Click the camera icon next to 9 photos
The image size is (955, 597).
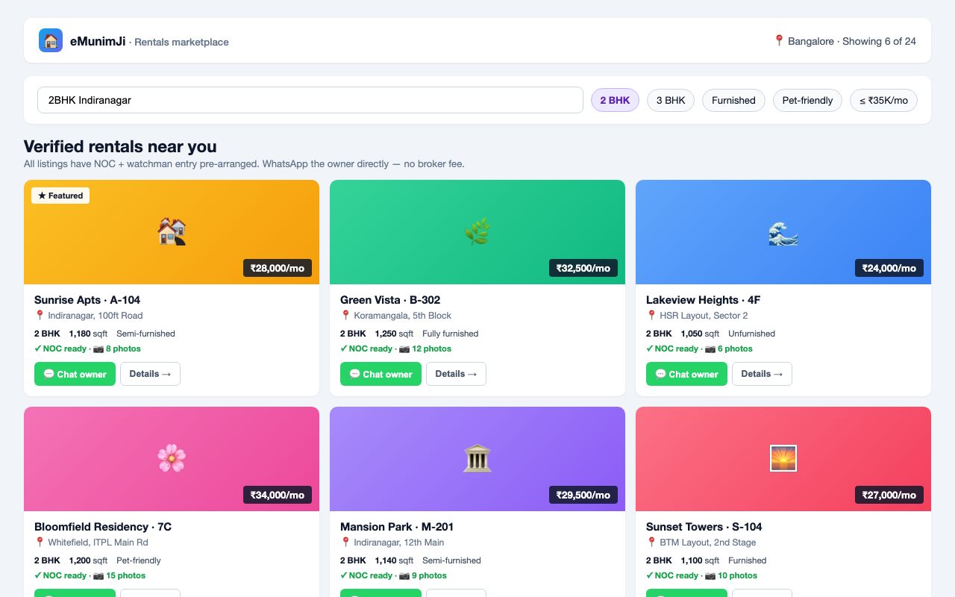[404, 575]
